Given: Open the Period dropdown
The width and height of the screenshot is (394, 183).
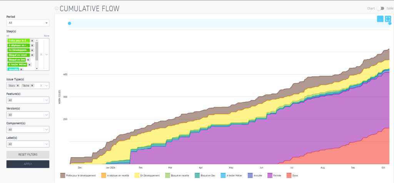Looking at the screenshot, I should click(x=28, y=23).
